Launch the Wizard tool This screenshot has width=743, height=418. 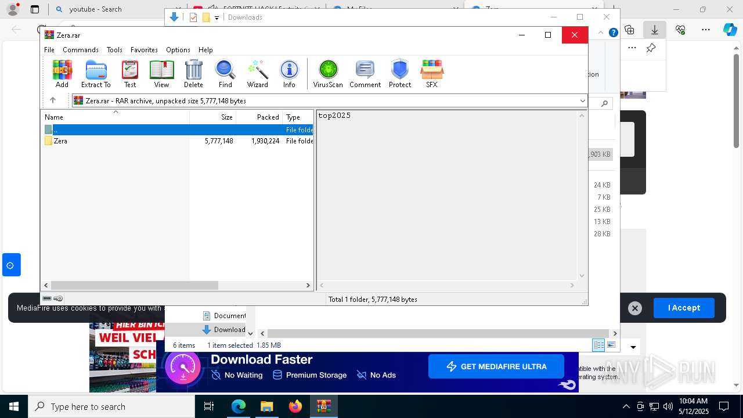click(257, 74)
